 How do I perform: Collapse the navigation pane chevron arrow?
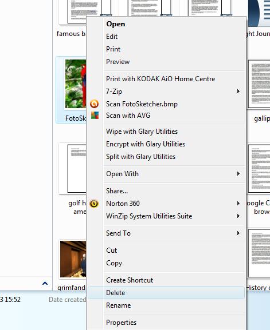tap(45, 283)
